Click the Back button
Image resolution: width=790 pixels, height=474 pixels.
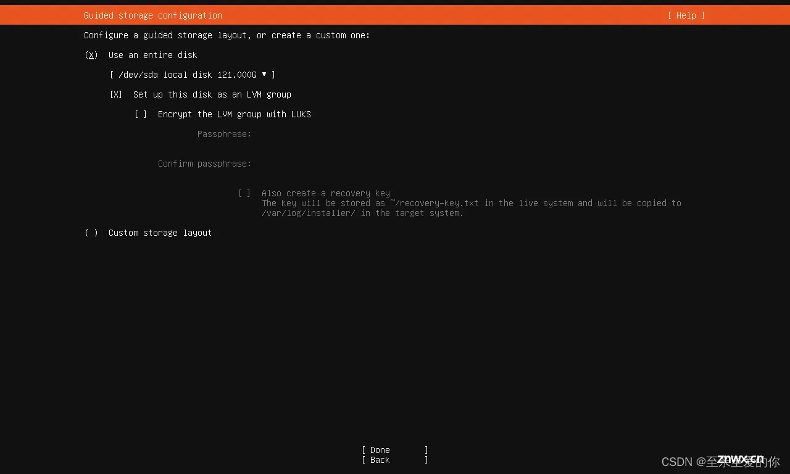click(395, 460)
